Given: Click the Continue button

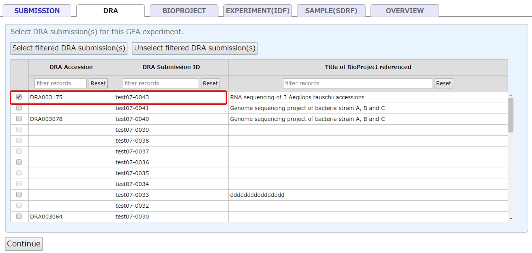Looking at the screenshot, I should [24, 244].
